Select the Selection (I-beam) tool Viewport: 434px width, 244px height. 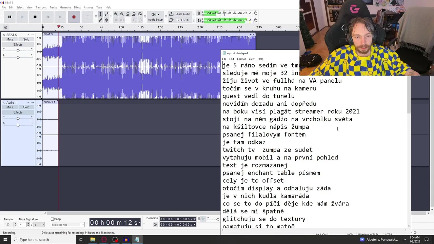point(100,14)
